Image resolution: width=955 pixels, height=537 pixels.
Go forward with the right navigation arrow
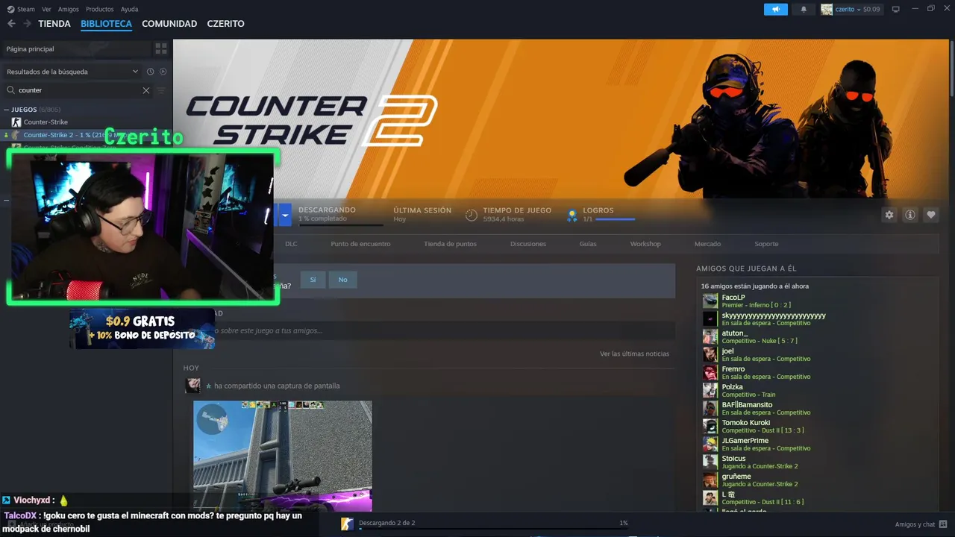28,24
